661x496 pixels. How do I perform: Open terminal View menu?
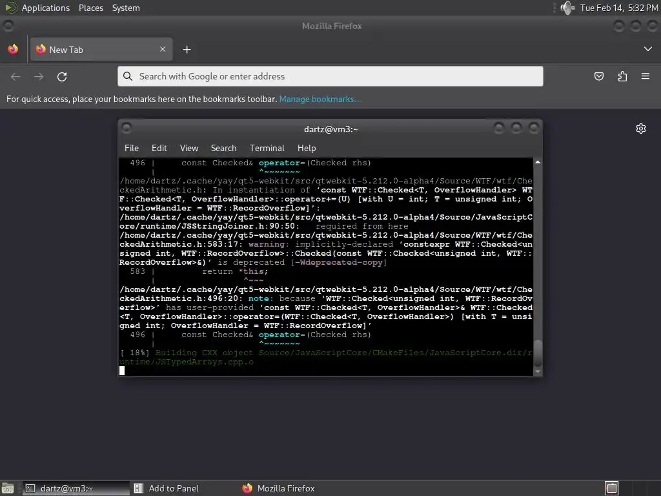pyautogui.click(x=189, y=148)
